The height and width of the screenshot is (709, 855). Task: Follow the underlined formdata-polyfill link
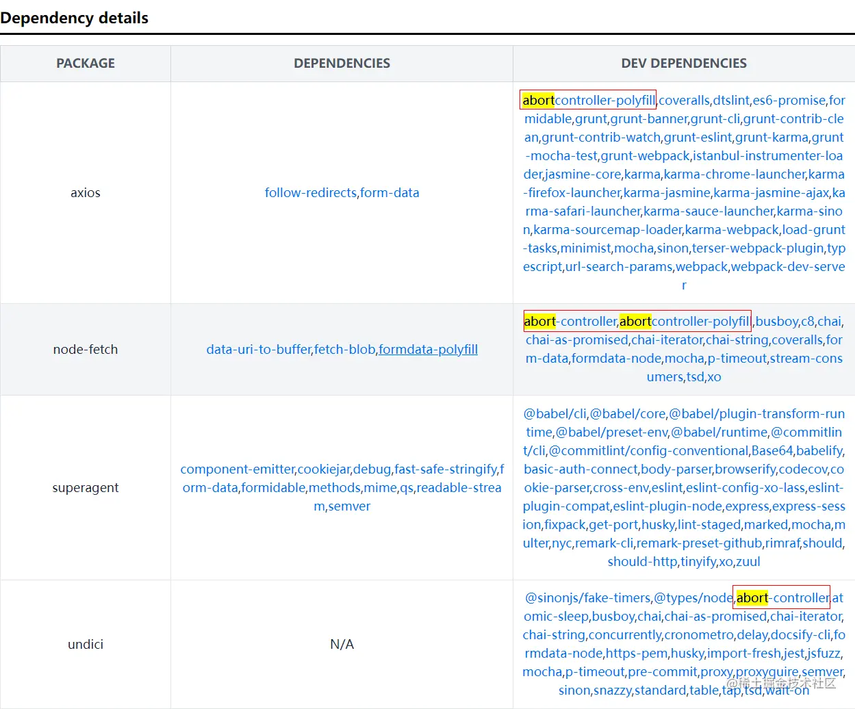(429, 349)
